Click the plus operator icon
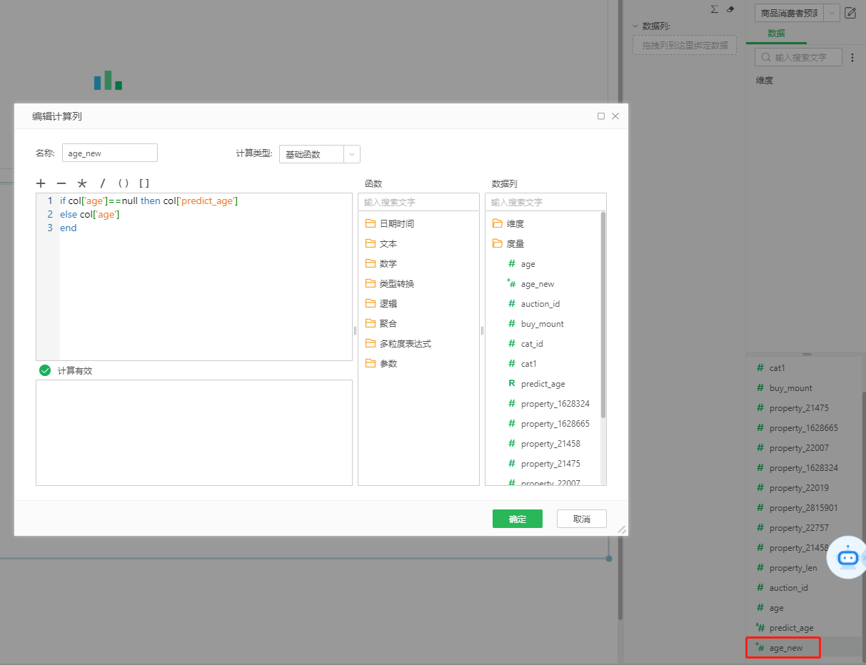Image resolution: width=866 pixels, height=665 pixels. pos(41,183)
